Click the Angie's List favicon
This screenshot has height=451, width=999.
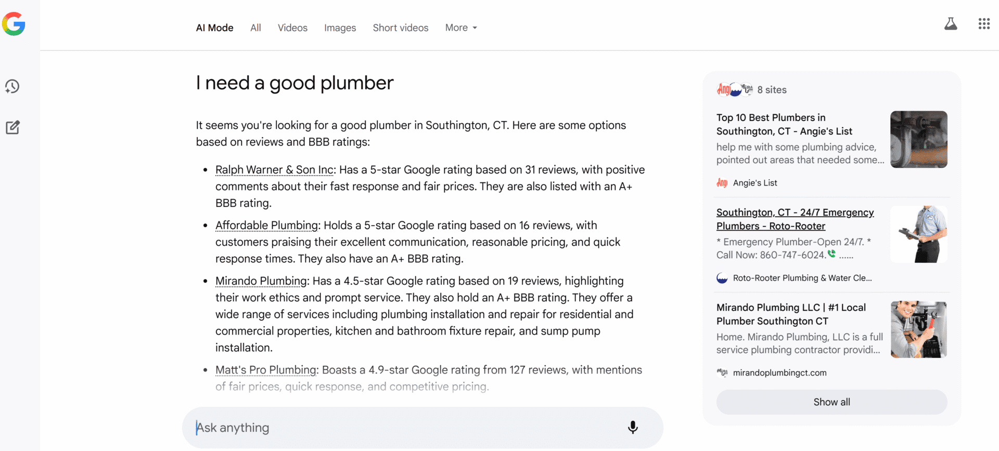coord(722,183)
